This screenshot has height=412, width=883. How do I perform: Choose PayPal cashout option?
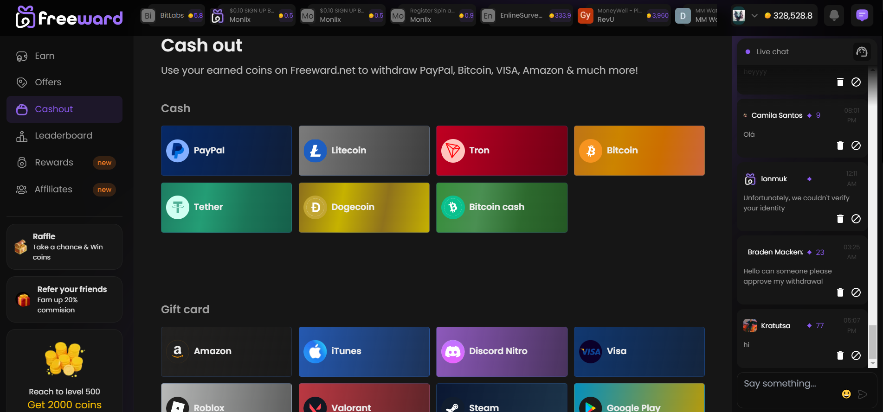tap(226, 151)
